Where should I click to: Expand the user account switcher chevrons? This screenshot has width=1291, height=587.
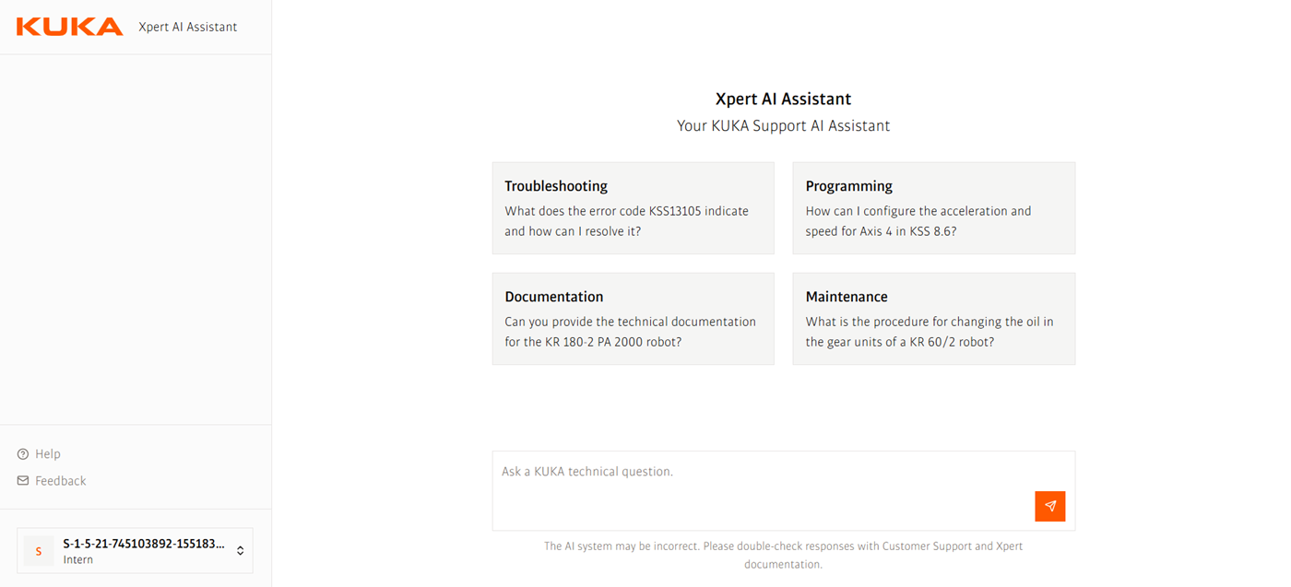tap(241, 551)
